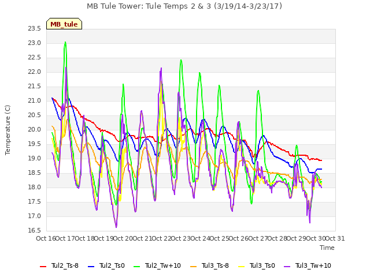370x277 pixels.
Task: Click the Oct 29 x-axis date label
Action: tap(297, 238)
